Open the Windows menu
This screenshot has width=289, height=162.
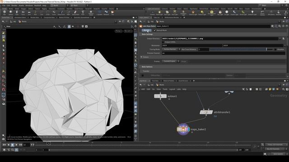[29, 5]
